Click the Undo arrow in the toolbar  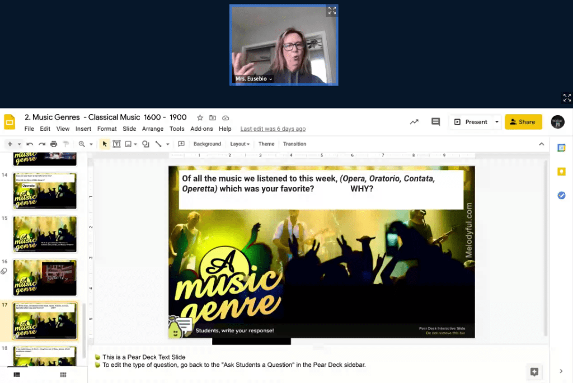pyautogui.click(x=30, y=144)
